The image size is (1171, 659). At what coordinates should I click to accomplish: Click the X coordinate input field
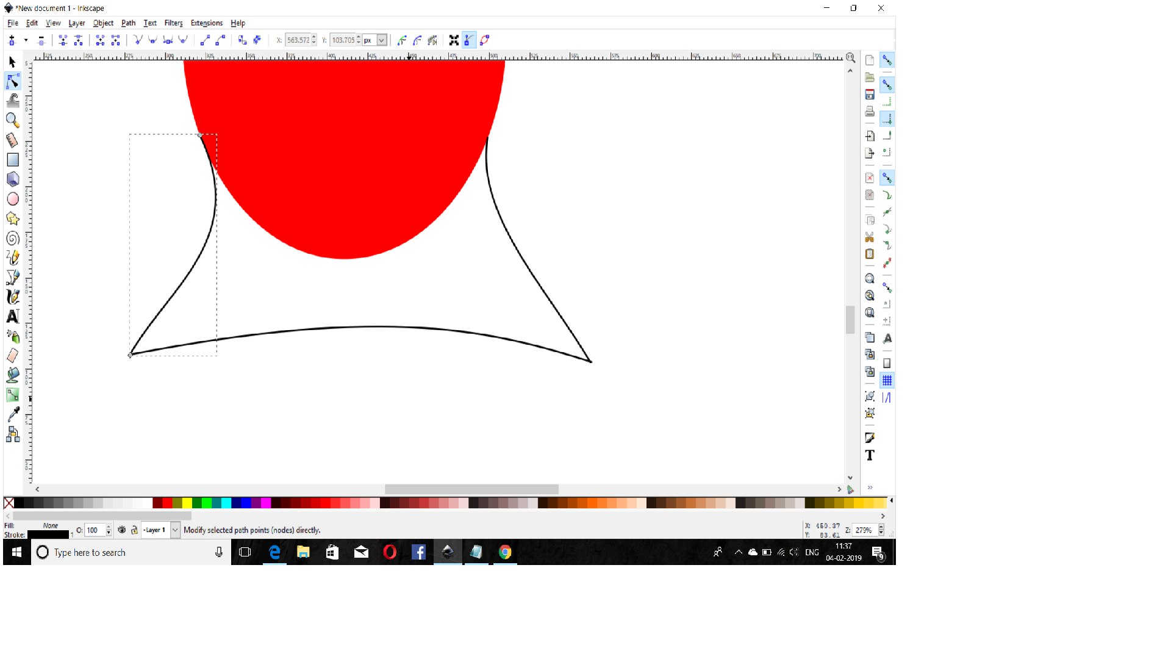point(298,40)
